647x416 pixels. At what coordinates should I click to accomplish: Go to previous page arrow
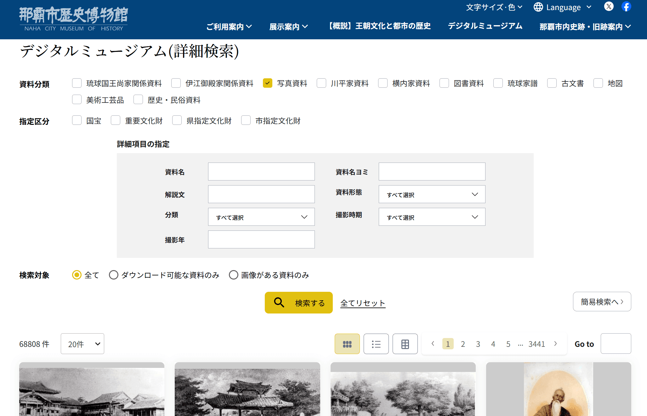tap(433, 344)
